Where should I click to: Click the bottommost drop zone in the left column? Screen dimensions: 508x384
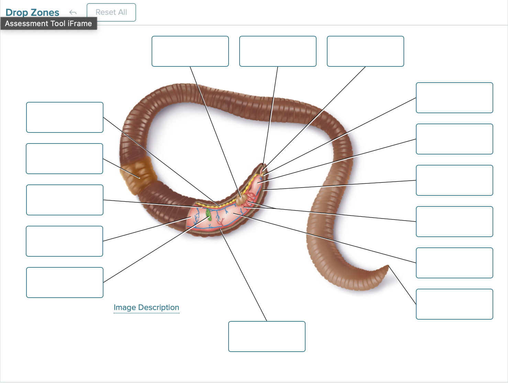point(64,282)
